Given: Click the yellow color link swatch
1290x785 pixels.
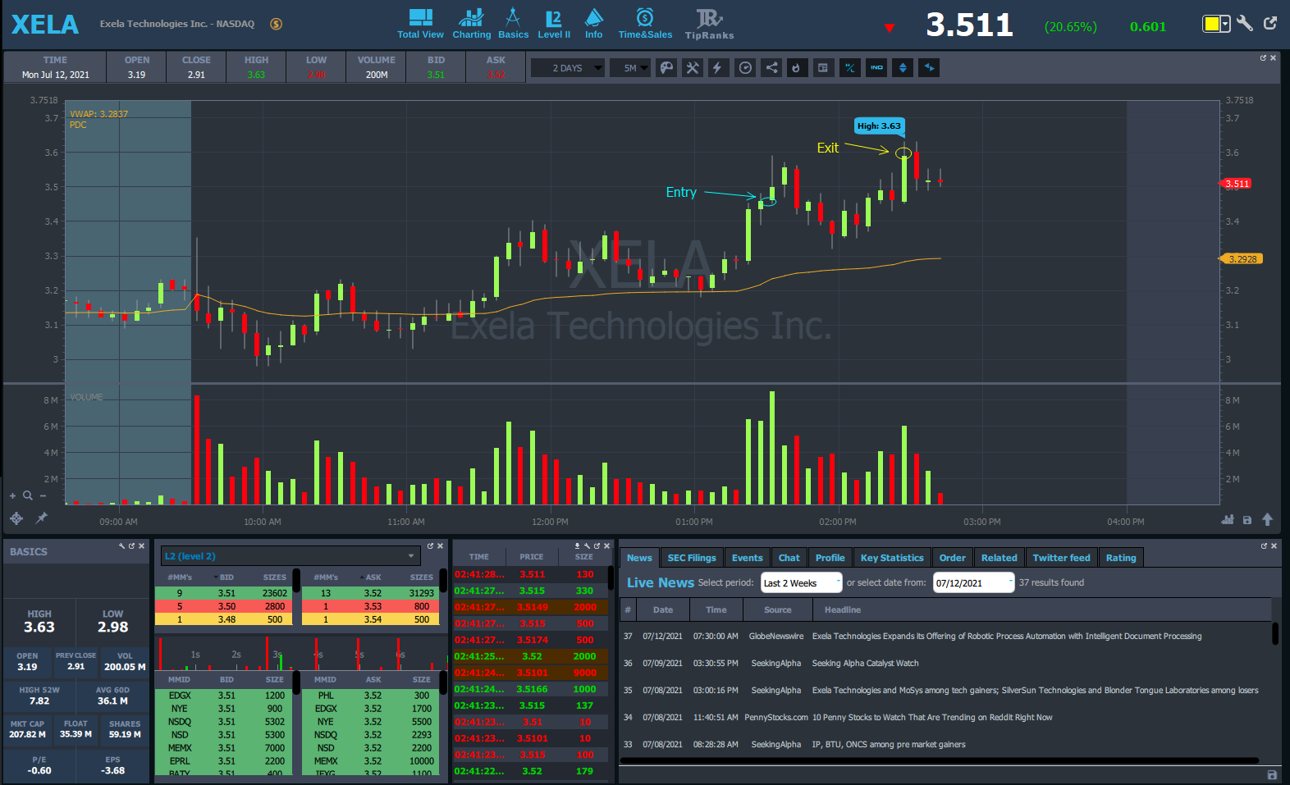Looking at the screenshot, I should coord(1212,24).
